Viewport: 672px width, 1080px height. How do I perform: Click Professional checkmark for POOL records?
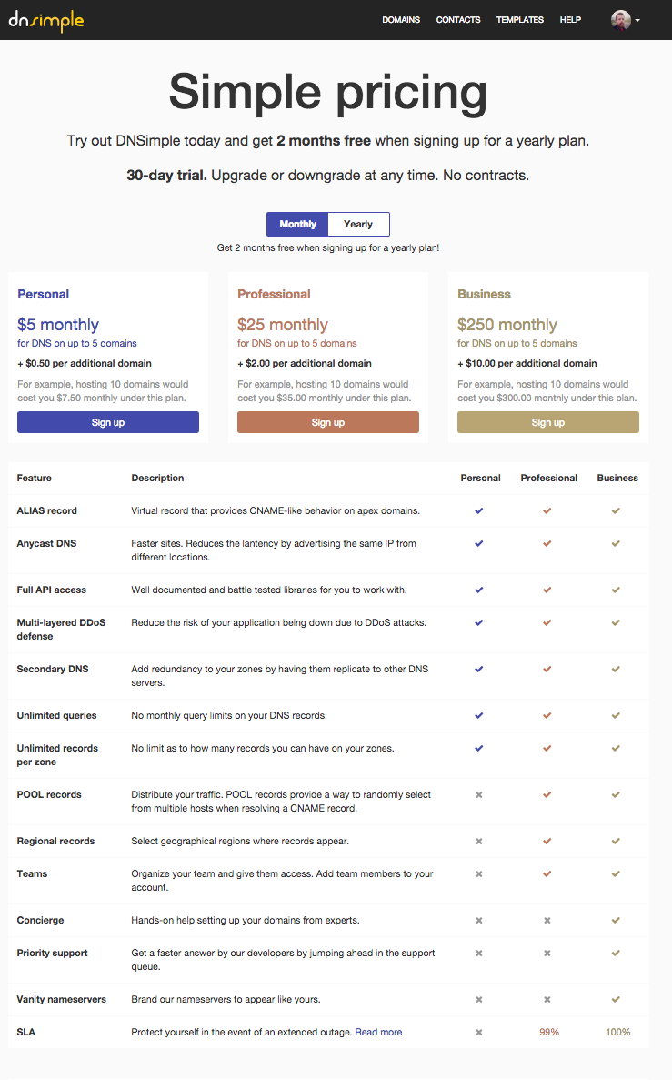tap(547, 795)
